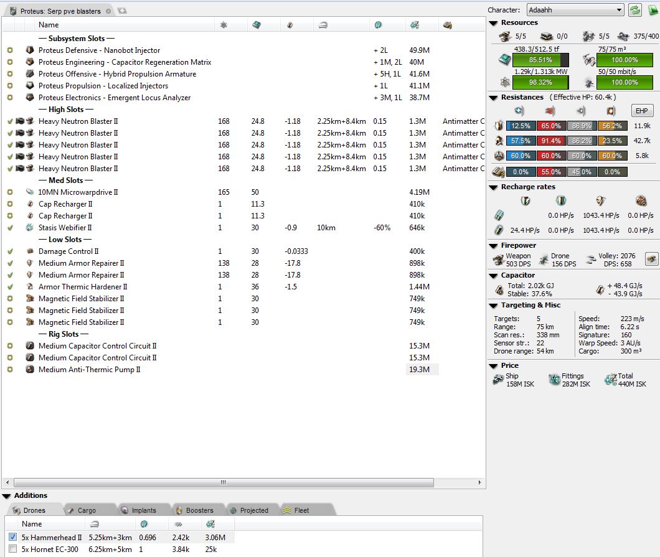Toggle state of first Magnetic Field Stabilizer II

click(x=10, y=298)
